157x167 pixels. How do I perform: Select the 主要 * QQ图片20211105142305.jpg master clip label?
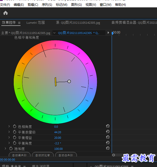pyautogui.click(x=26, y=33)
